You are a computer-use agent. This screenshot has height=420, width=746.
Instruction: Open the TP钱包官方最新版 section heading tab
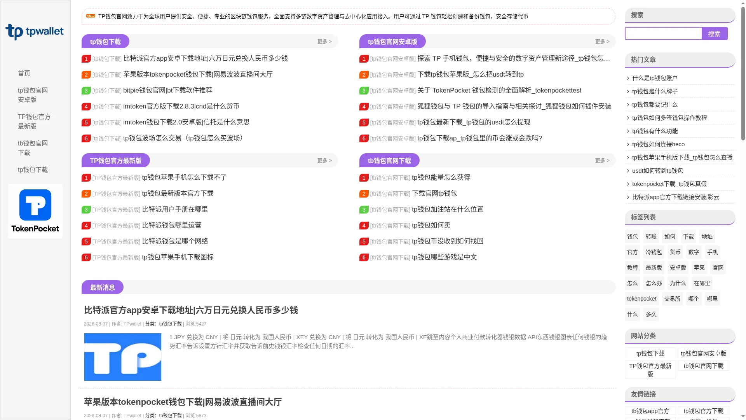click(x=116, y=161)
